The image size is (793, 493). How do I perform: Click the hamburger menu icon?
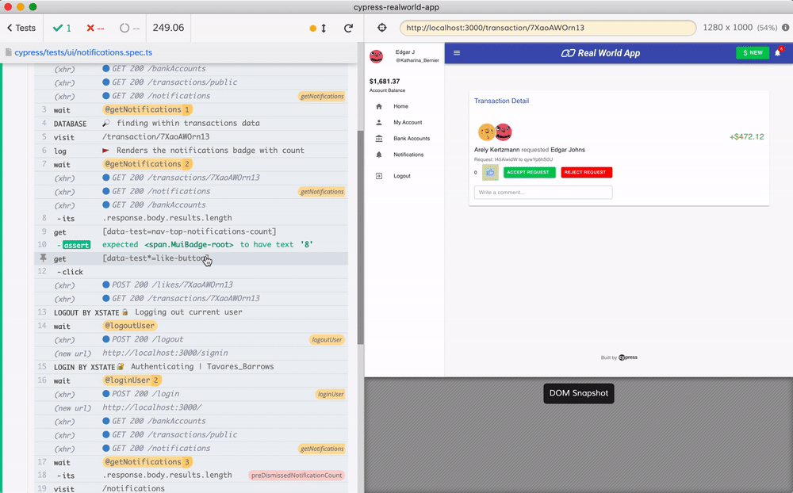456,53
